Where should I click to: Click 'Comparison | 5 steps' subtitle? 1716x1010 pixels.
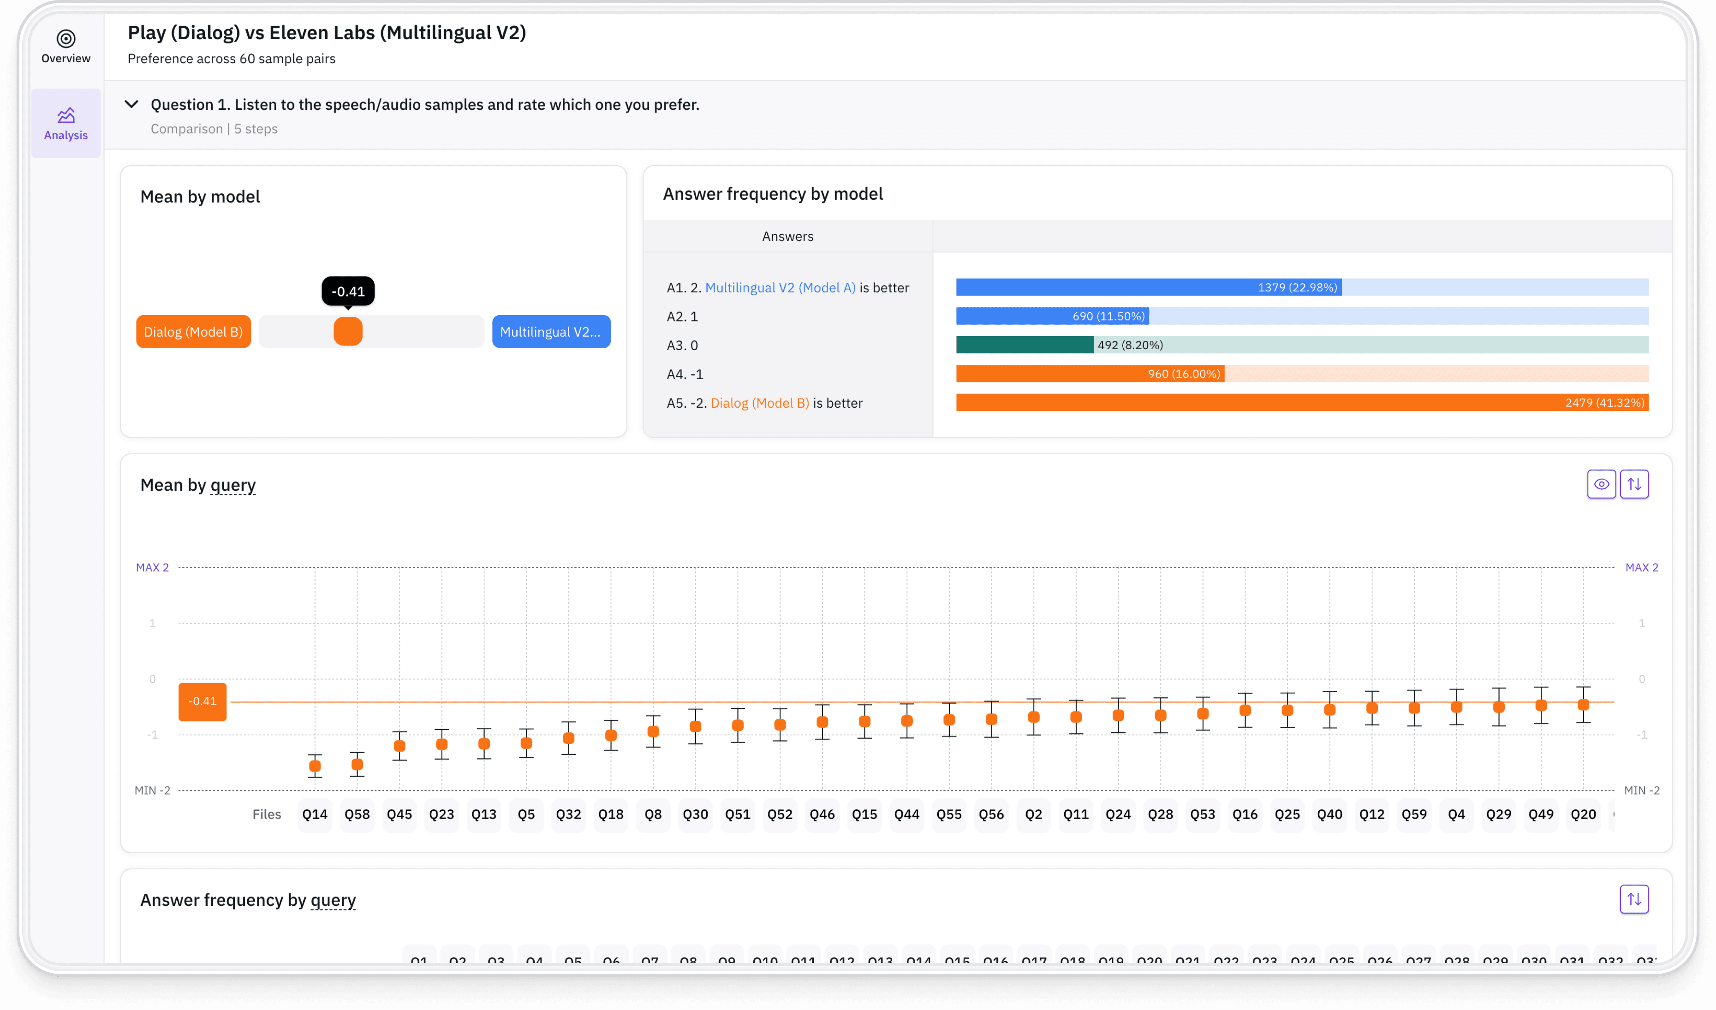tap(214, 129)
